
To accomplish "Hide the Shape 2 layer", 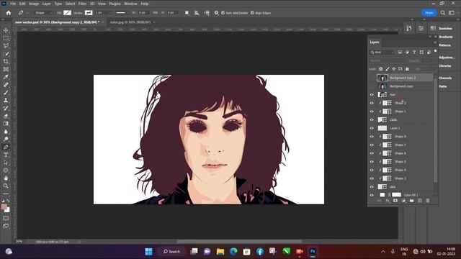I will coord(372,103).
